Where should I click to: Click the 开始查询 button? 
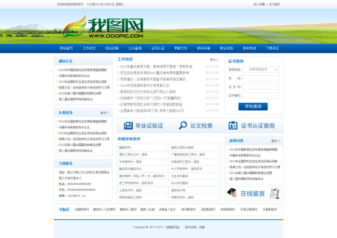[253, 106]
